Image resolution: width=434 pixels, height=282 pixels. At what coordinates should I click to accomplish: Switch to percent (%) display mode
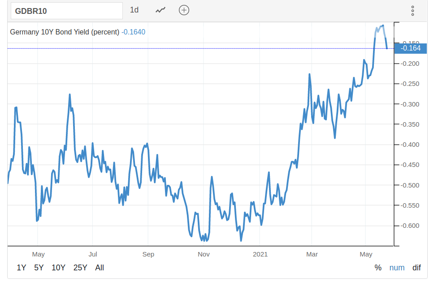tap(378, 268)
